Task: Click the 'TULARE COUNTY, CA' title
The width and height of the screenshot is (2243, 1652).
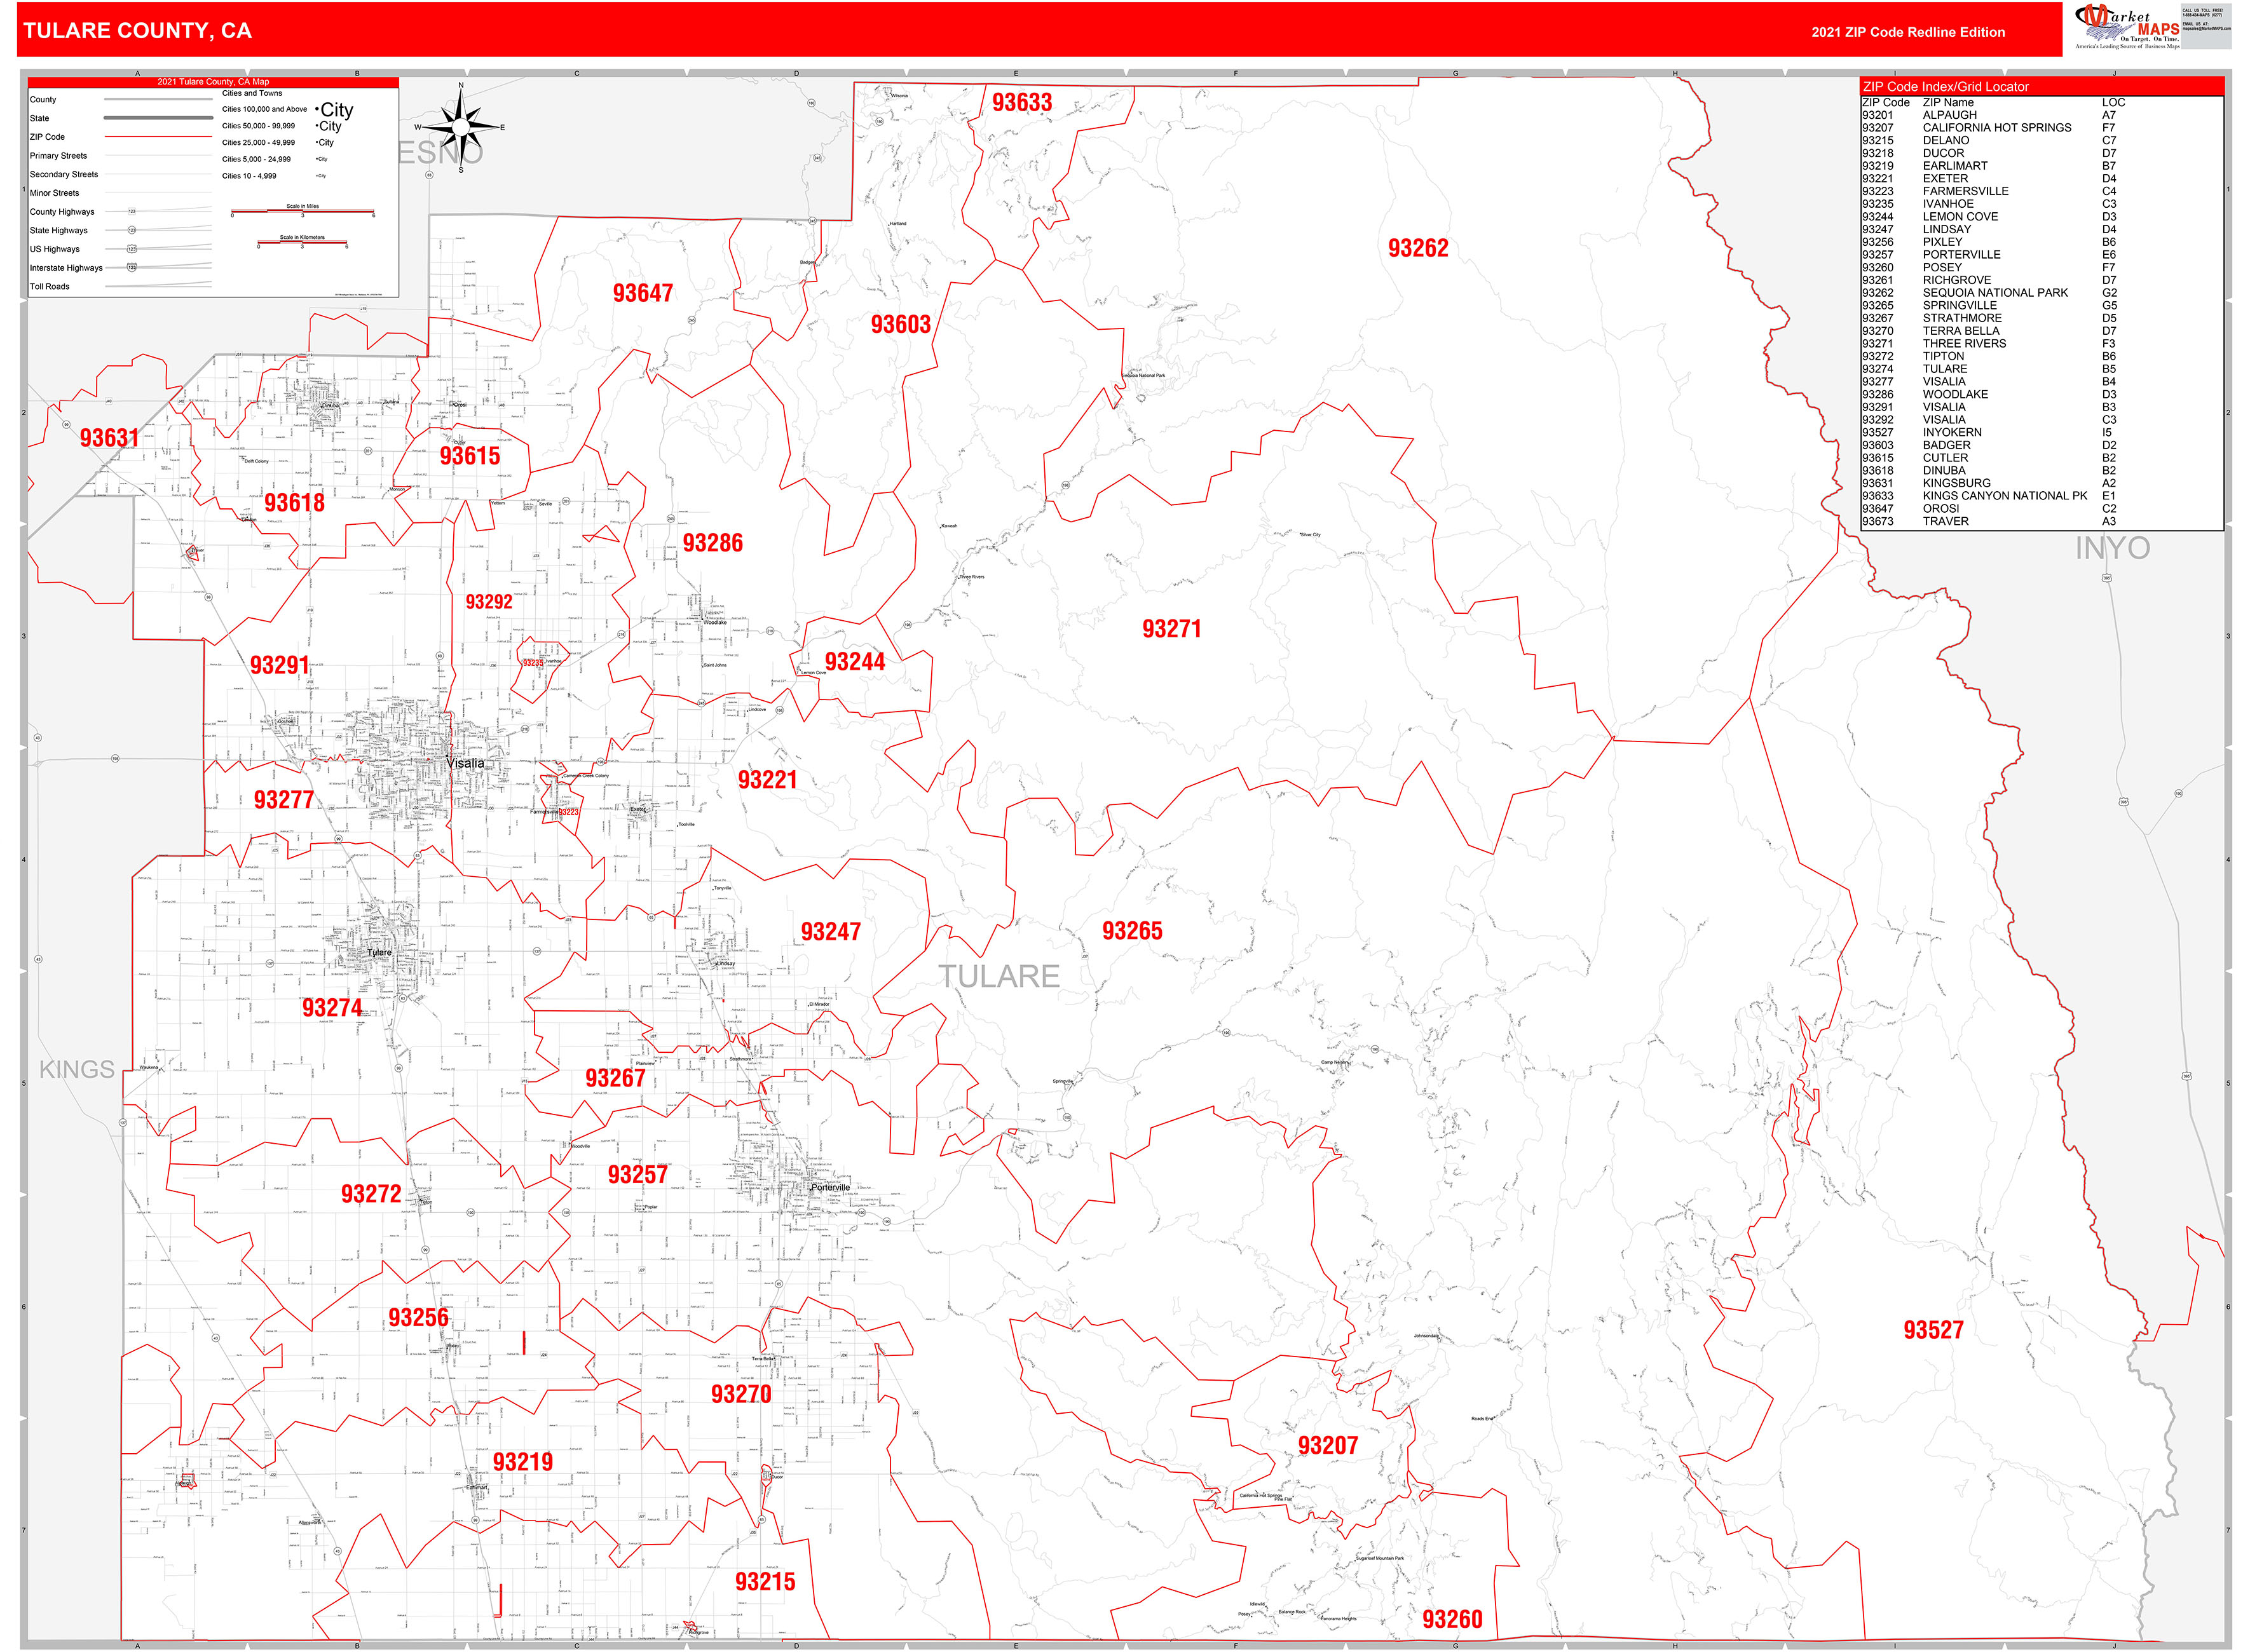Action: [x=137, y=31]
